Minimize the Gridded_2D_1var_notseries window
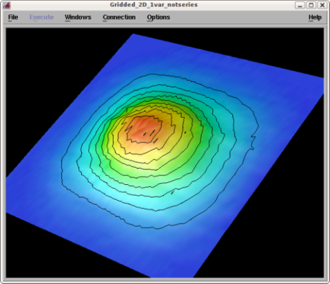The image size is (330, 284). tap(300, 5)
